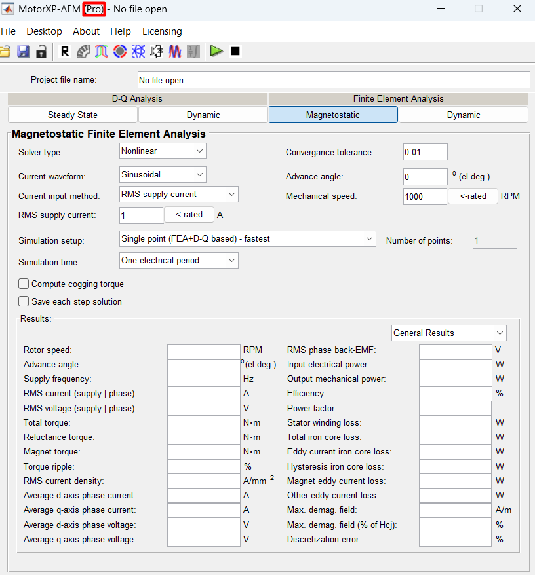The image size is (535, 575).
Task: Enable Compute cogging torque checkbox
Action: coord(24,284)
